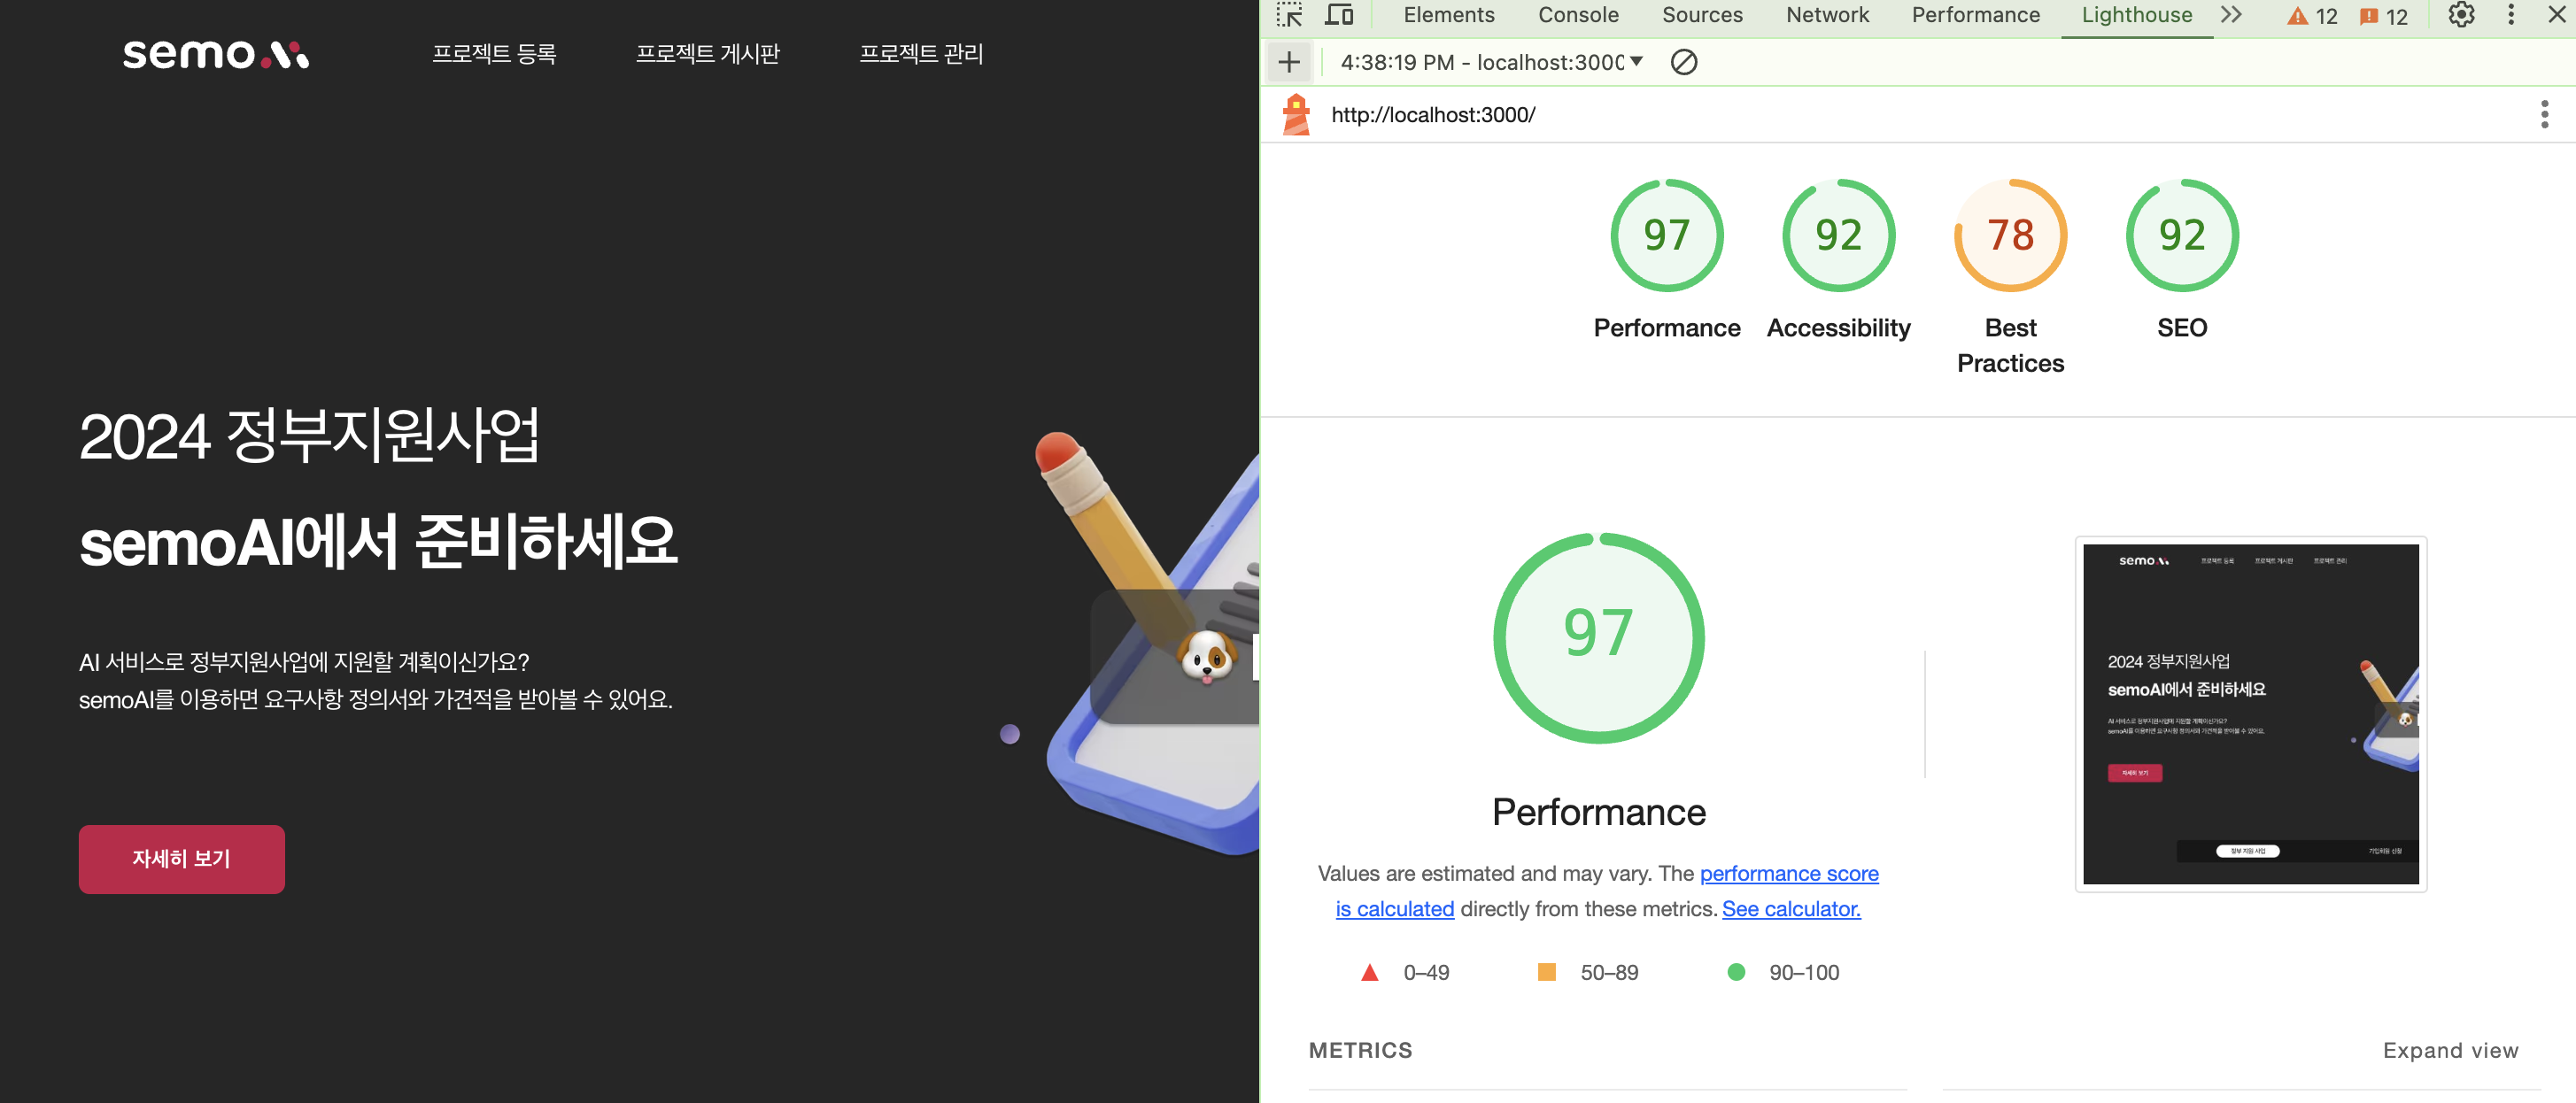Expand more DevTools tabs chevron

tap(2231, 15)
